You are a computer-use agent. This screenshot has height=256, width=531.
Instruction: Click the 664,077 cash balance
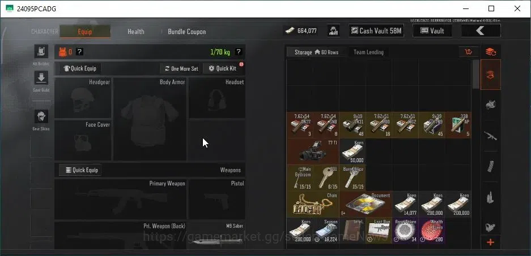coord(301,31)
